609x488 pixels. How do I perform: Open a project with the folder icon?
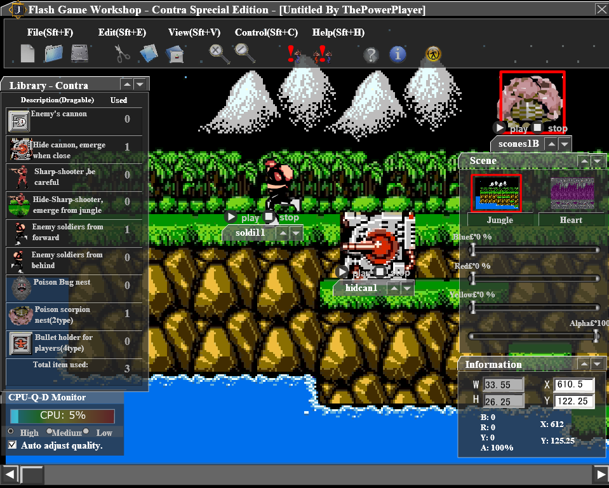pyautogui.click(x=53, y=53)
